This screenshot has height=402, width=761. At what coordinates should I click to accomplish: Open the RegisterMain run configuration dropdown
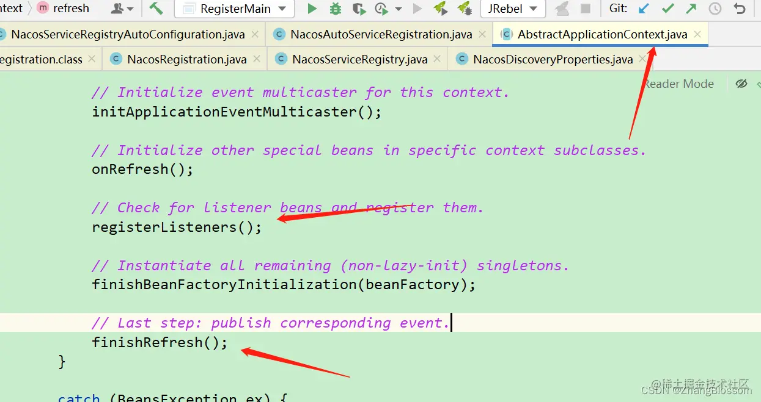(235, 9)
